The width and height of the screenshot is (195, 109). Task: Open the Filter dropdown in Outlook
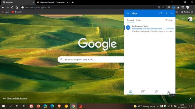coord(169,20)
